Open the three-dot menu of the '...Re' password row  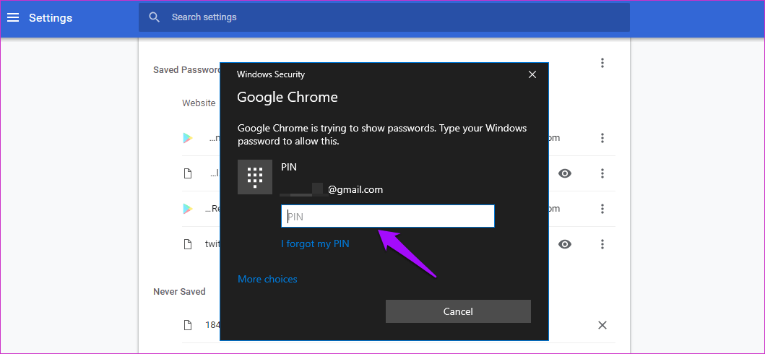pos(602,209)
